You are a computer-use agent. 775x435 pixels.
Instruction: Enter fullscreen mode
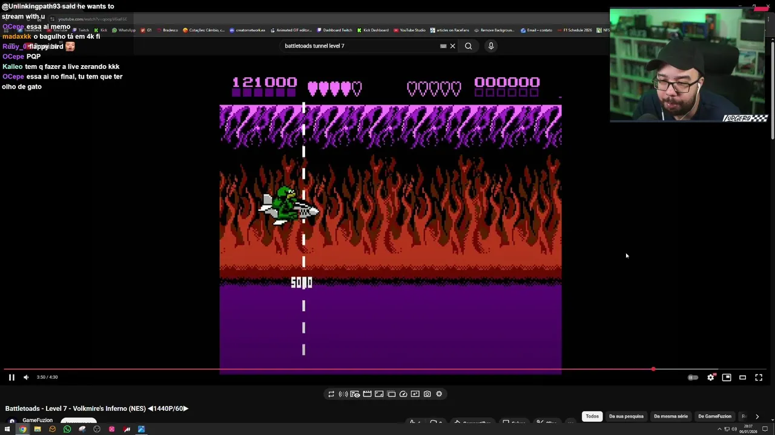point(759,377)
